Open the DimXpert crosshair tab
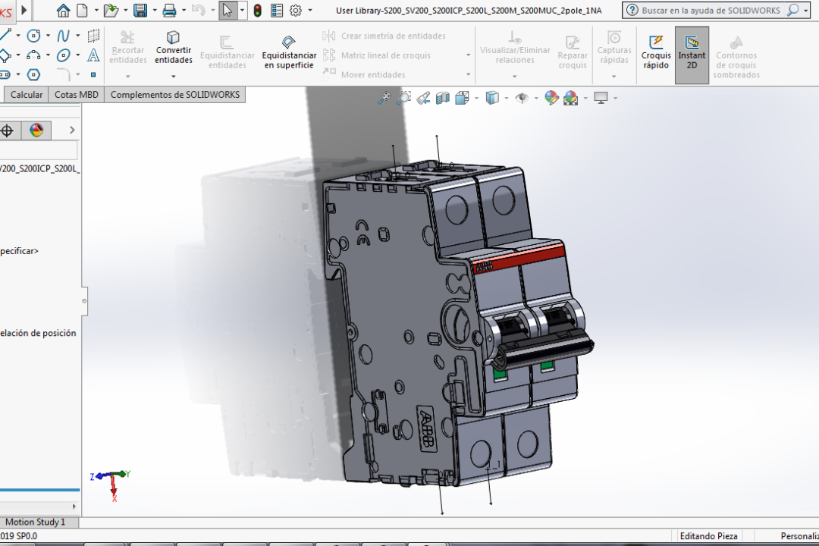 8,130
